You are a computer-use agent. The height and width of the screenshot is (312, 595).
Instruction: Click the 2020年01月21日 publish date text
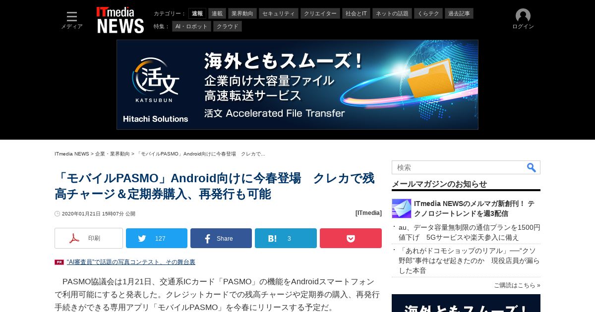pyautogui.click(x=99, y=214)
